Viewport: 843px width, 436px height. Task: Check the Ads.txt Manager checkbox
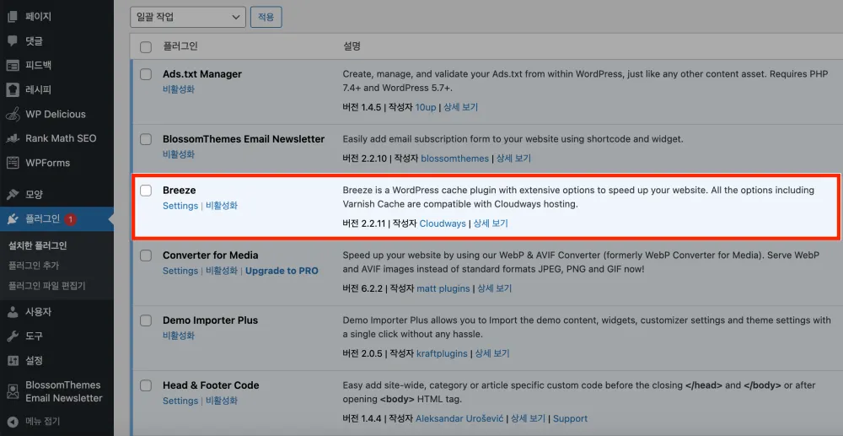click(x=146, y=74)
